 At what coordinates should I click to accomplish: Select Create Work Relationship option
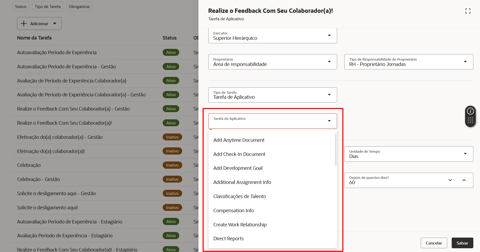272,225
